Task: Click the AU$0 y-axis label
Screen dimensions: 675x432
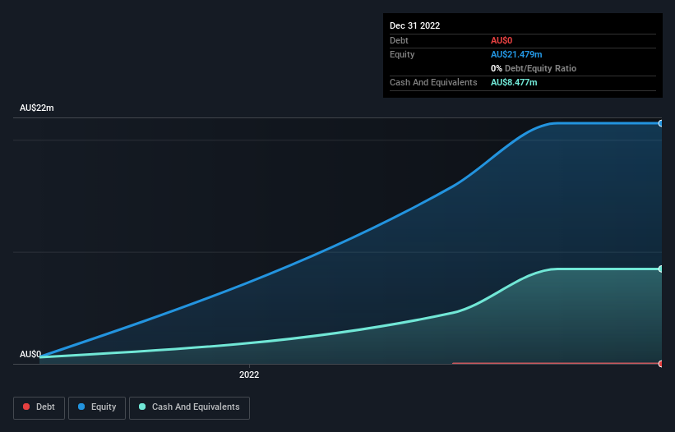Action: (x=30, y=354)
